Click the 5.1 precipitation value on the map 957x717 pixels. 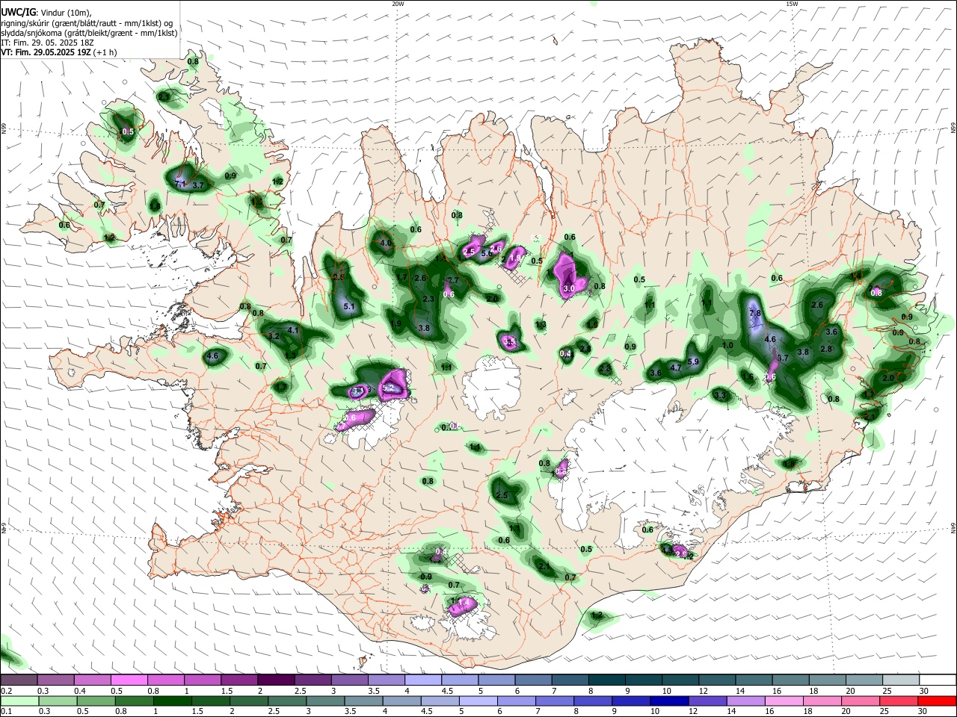click(349, 307)
